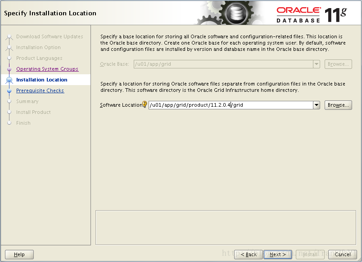The image size is (362, 262).
Task: Go back with the Back button
Action: point(249,254)
